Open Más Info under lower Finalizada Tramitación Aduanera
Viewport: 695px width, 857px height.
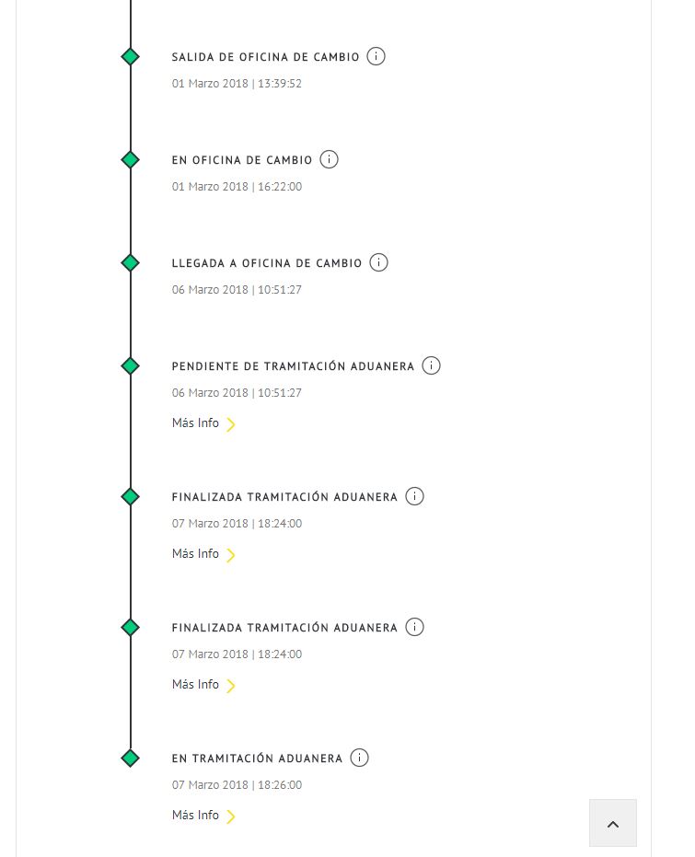tap(203, 685)
